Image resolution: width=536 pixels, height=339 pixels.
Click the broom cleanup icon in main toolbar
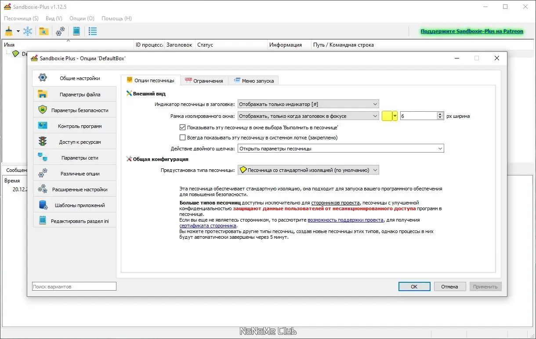(x=9, y=31)
